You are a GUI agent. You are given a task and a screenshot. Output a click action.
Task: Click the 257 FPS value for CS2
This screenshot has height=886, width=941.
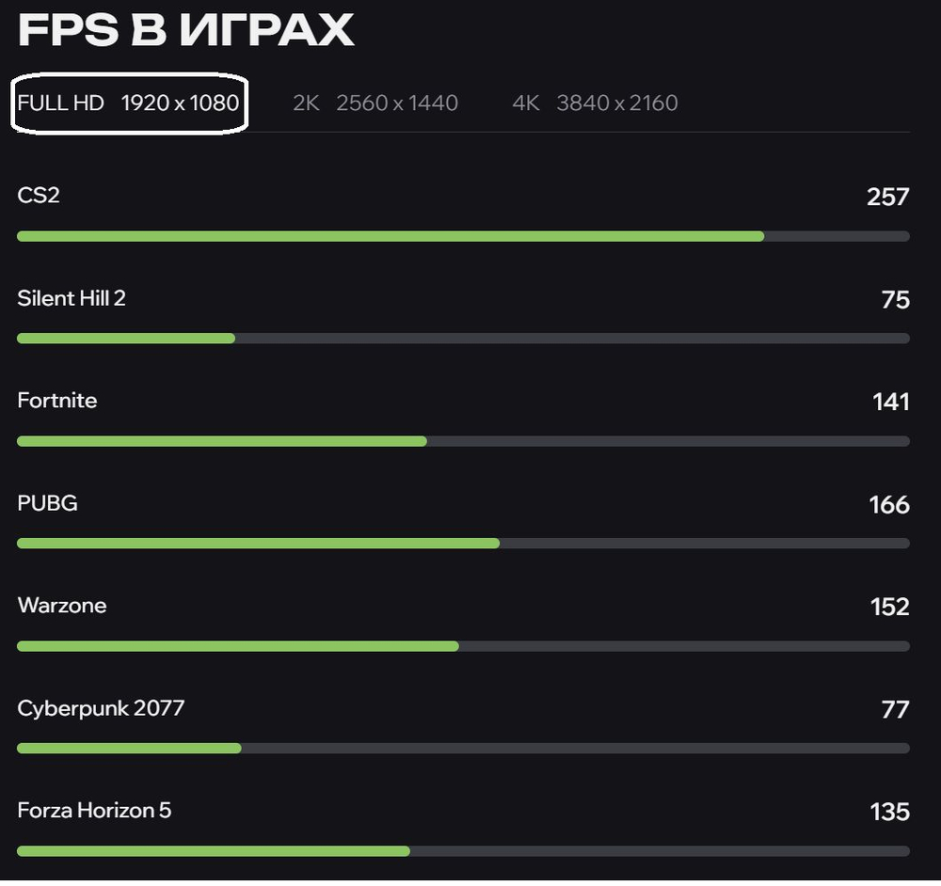[x=887, y=196]
